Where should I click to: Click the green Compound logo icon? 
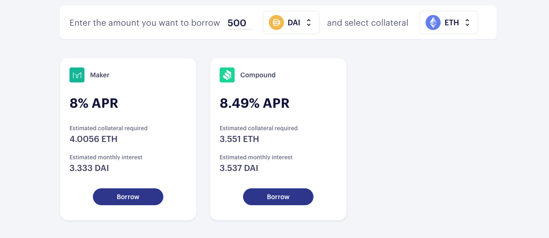coord(227,75)
